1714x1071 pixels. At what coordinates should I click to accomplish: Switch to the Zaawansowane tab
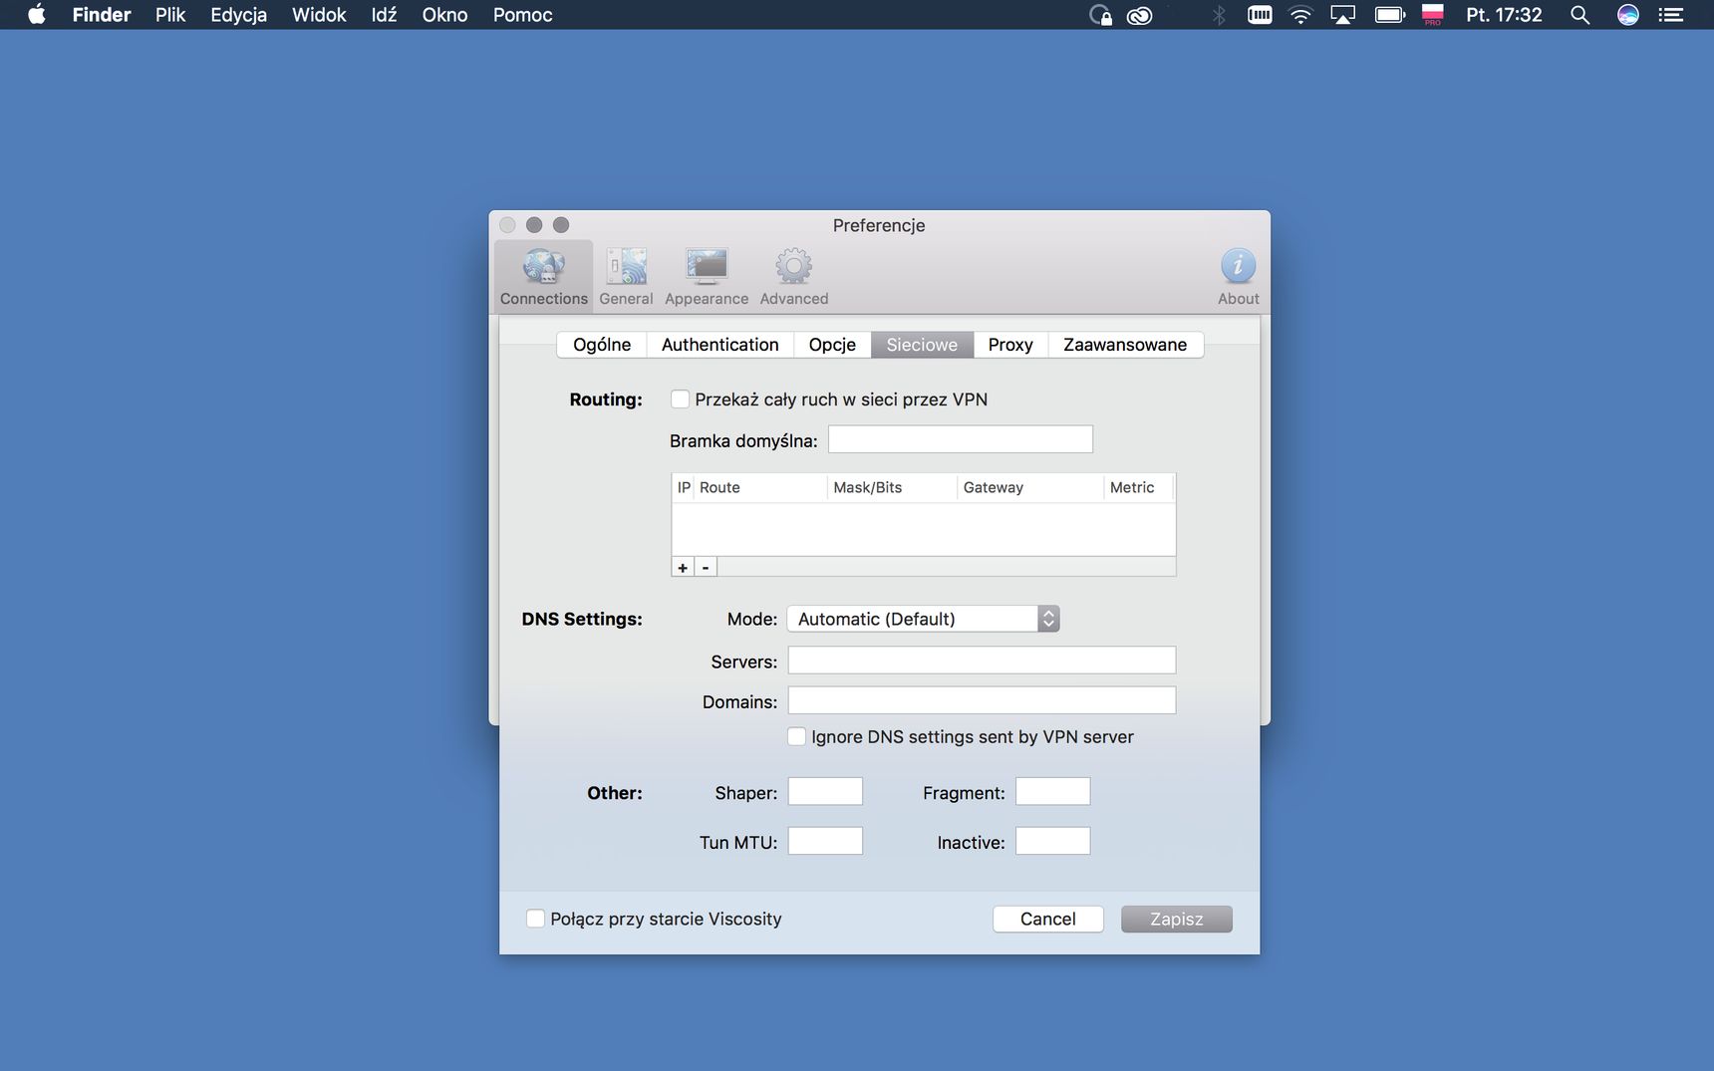click(x=1125, y=345)
